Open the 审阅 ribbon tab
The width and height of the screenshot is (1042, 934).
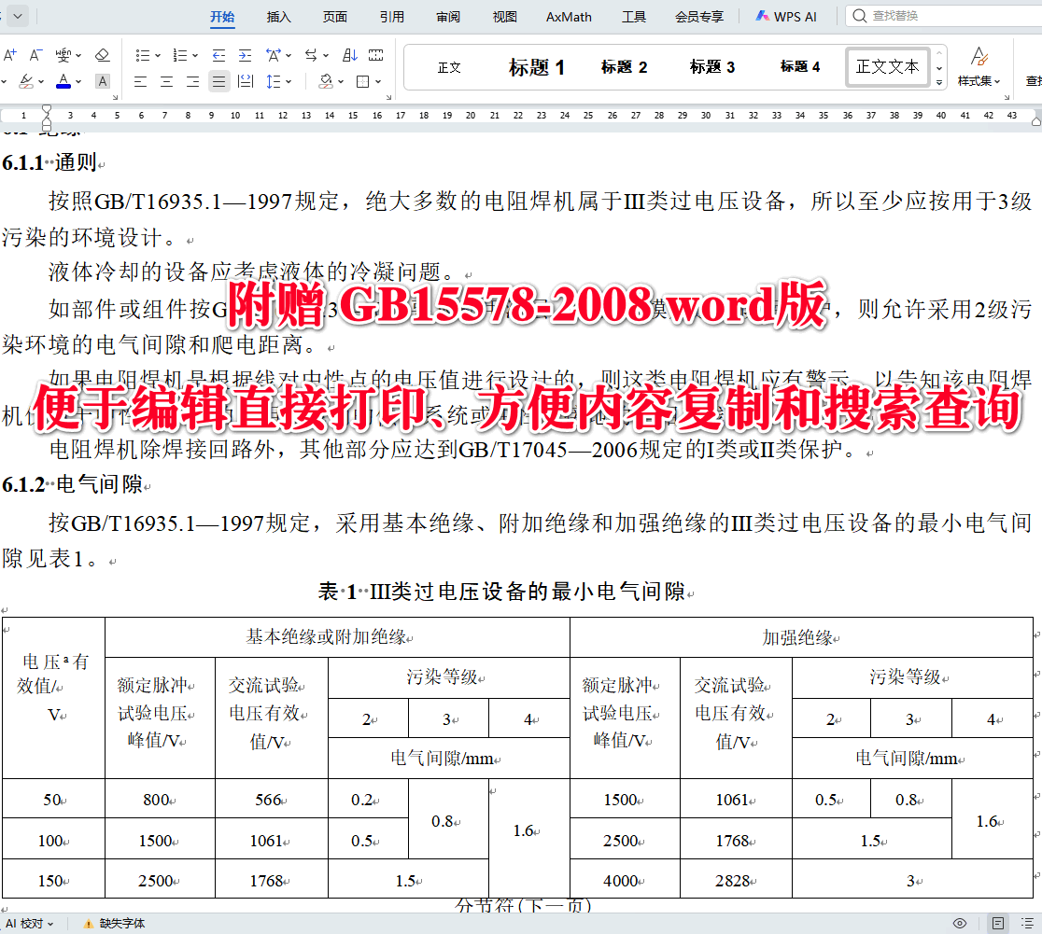click(x=448, y=16)
